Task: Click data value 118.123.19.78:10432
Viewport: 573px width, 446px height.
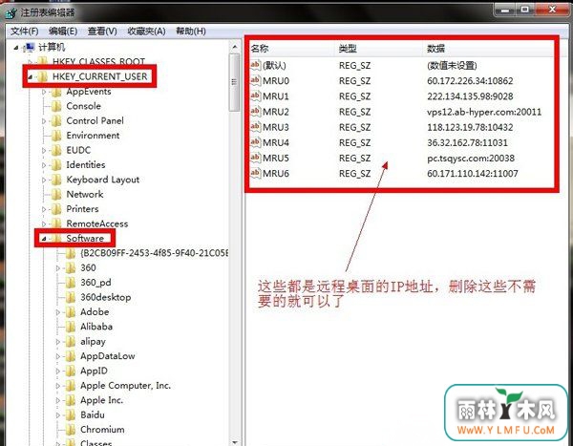Action: tap(470, 127)
